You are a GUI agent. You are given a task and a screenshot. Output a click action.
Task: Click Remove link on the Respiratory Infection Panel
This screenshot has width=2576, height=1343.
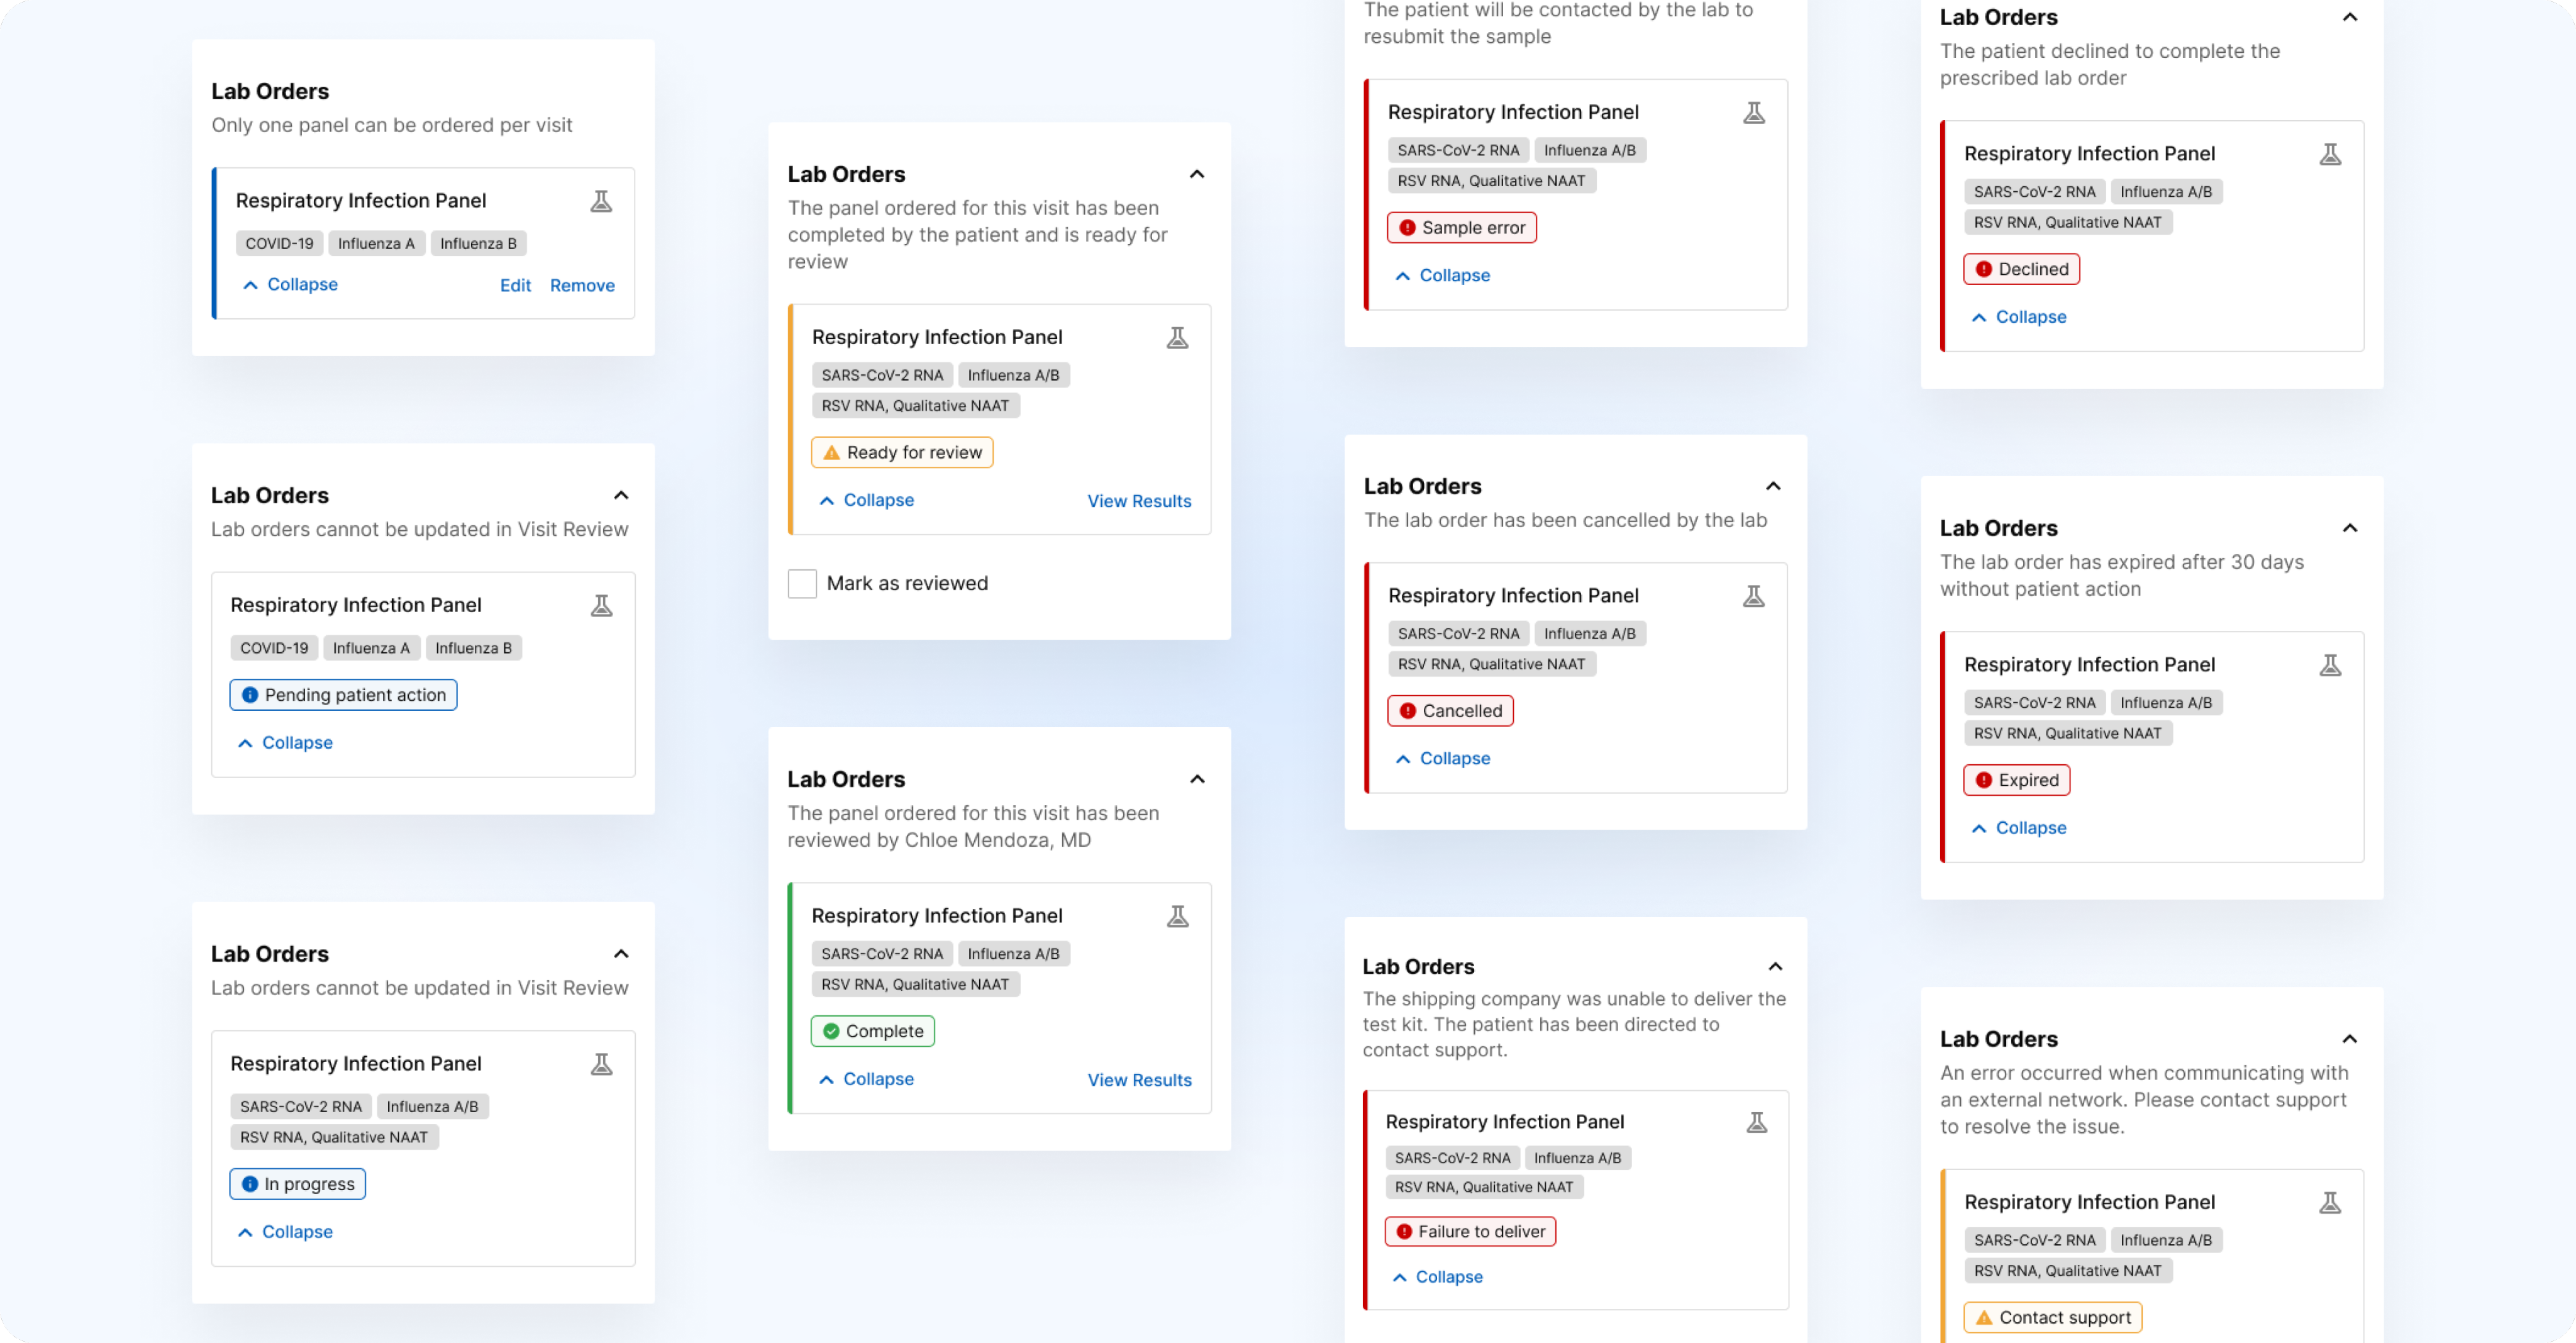(582, 285)
